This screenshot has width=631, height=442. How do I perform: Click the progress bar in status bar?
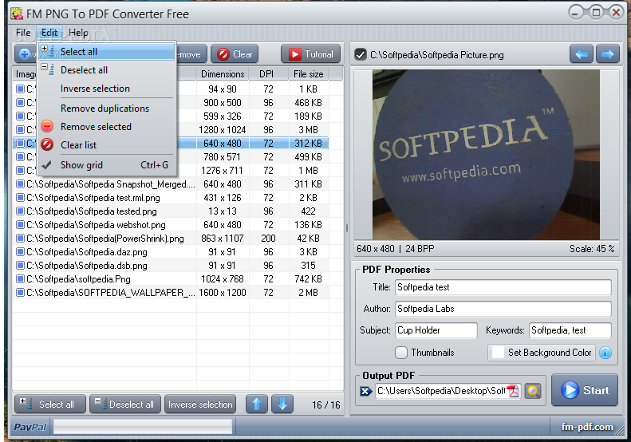143,427
